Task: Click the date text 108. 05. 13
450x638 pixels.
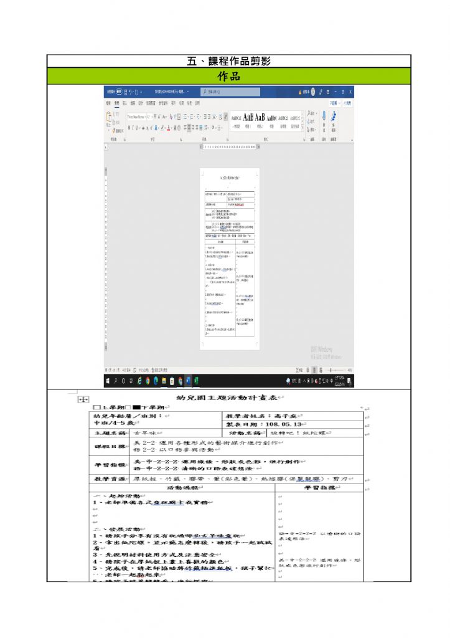Action: pos(283,424)
